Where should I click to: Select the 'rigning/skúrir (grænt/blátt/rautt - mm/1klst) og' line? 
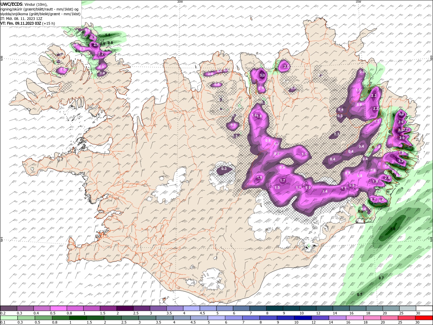(x=39, y=9)
